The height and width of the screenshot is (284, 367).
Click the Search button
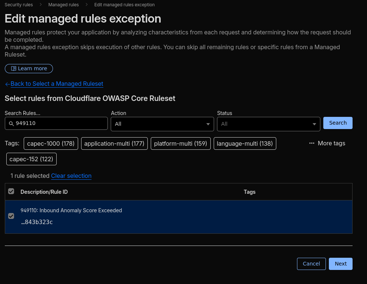pos(338,123)
